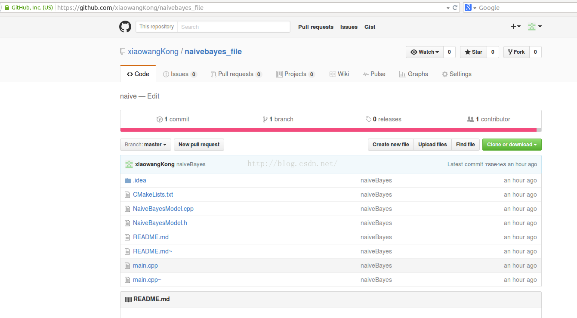Focus the repository search field

click(x=234, y=27)
